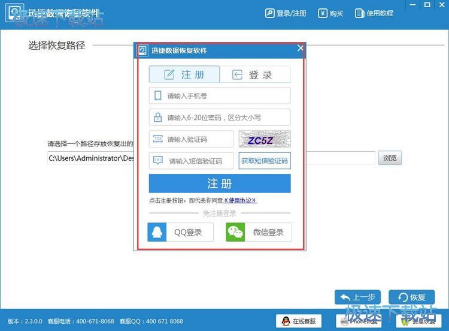Switch to the 注册 tab

point(184,74)
